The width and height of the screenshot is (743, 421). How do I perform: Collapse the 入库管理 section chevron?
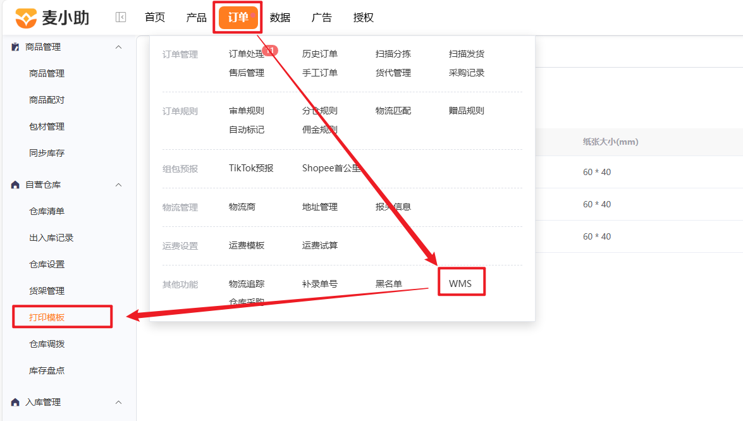(x=118, y=402)
